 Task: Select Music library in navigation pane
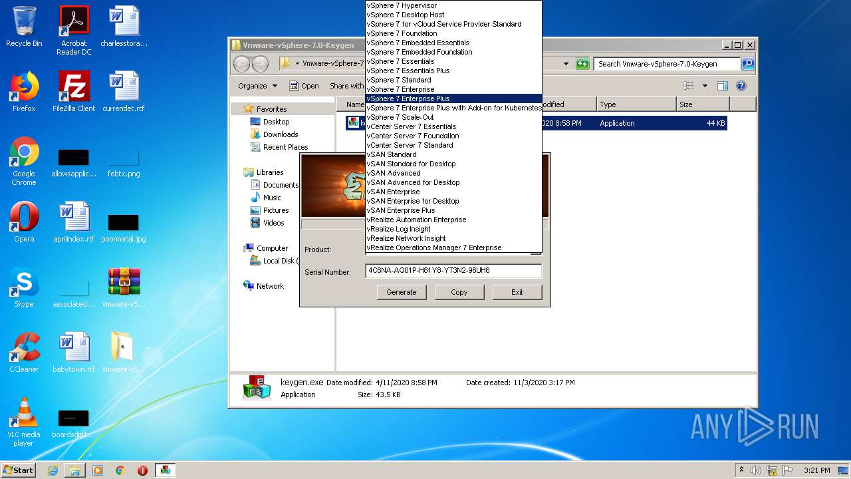click(266, 198)
